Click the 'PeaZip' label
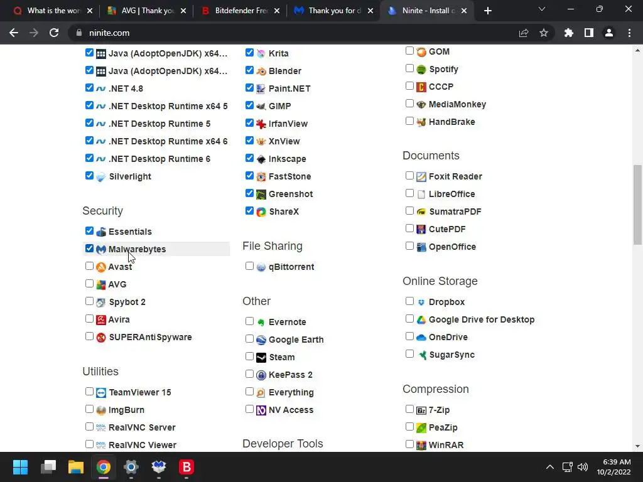Image resolution: width=643 pixels, height=482 pixels. coord(443,427)
